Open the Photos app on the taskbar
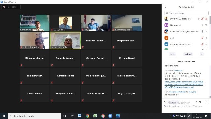The image size is (211, 119). [x=118, y=116]
